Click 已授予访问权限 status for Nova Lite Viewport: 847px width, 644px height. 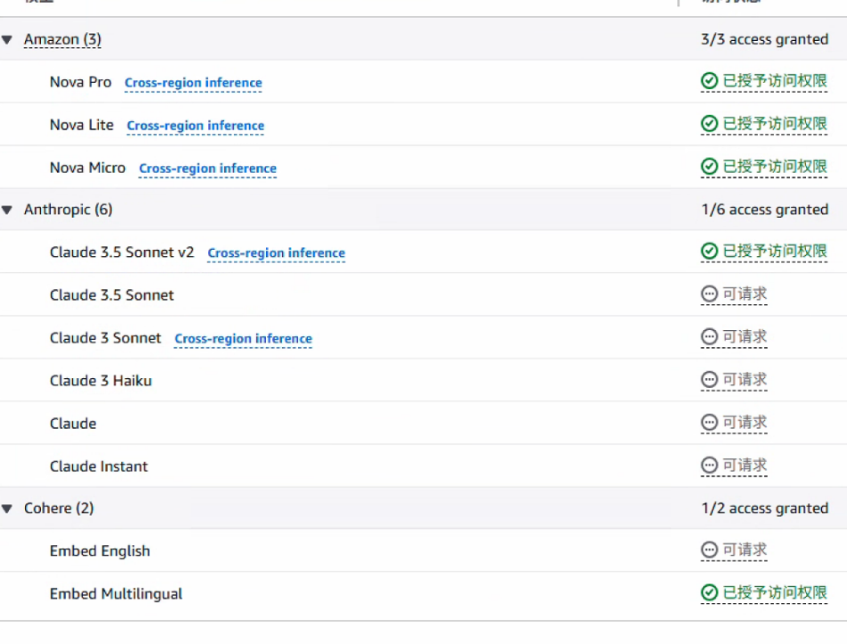(x=775, y=124)
